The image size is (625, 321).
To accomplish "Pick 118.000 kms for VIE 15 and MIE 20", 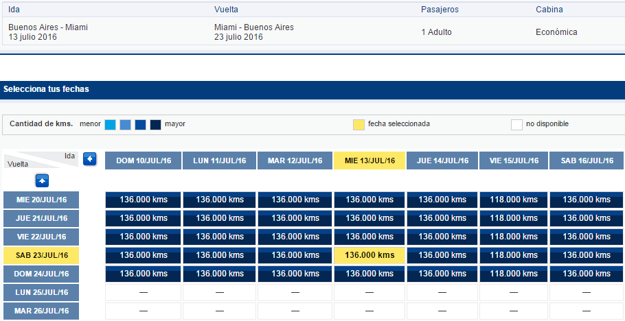I will pos(514,200).
